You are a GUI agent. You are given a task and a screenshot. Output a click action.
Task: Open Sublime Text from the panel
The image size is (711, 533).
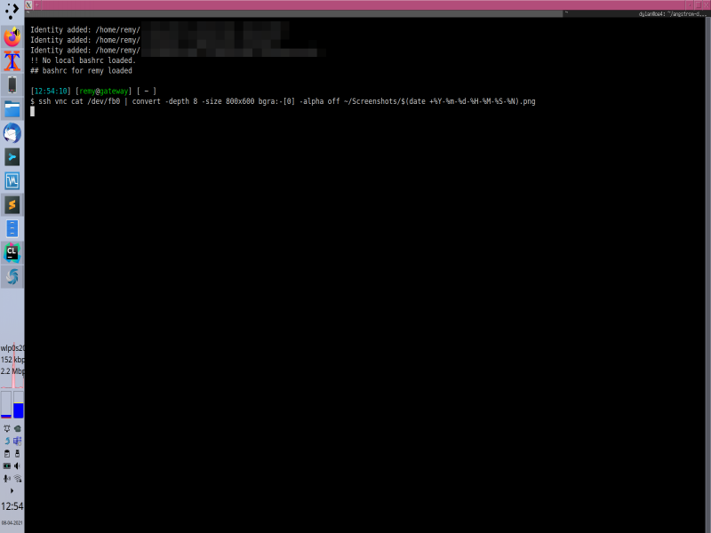12,205
